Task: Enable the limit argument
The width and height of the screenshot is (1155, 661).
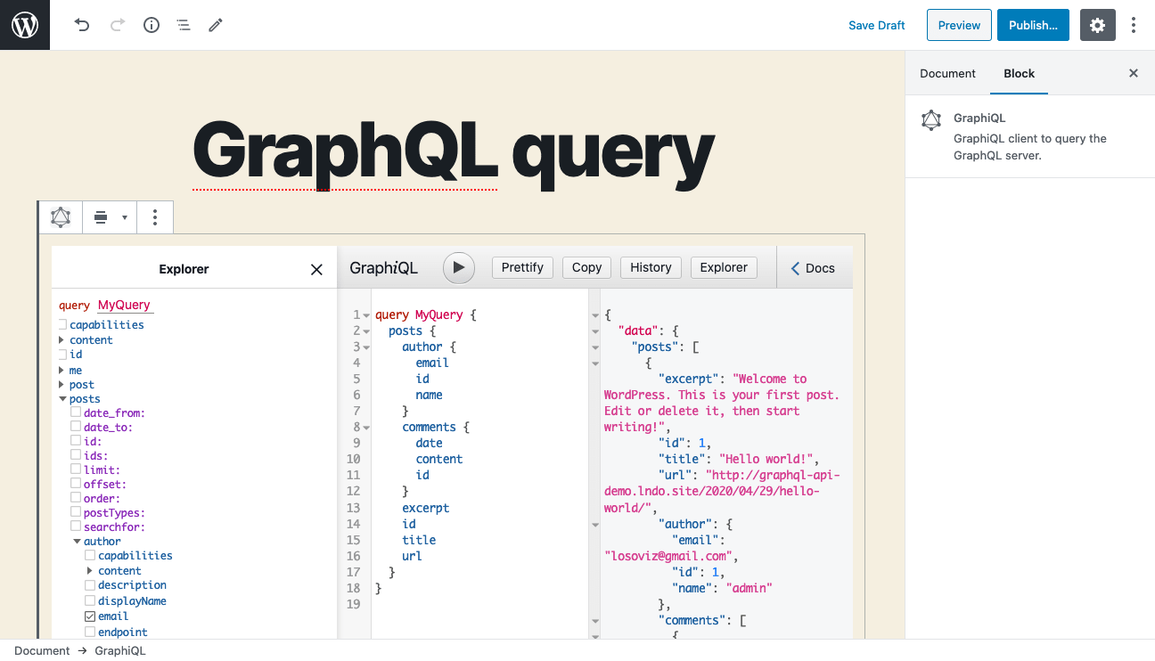Action: (76, 469)
